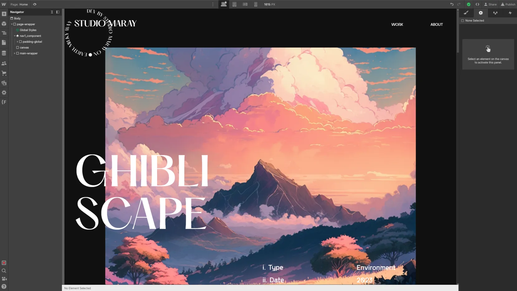Select the canvas element in Navigator
Viewport: 517px width, 291px height.
coord(24,48)
